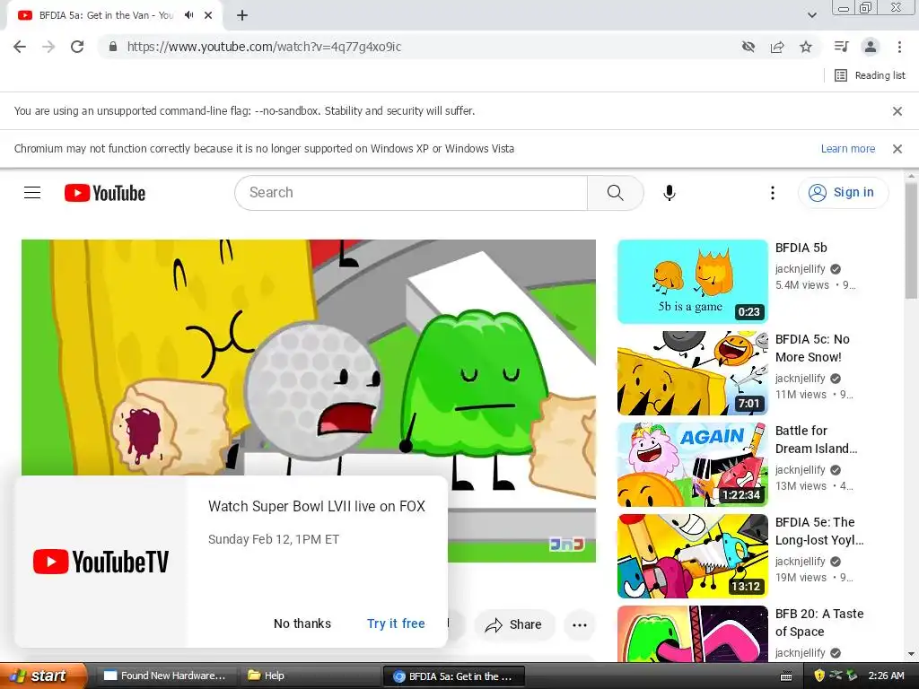Open YouTube settings three-dot menu
Image resolution: width=919 pixels, height=689 pixels.
pyautogui.click(x=773, y=193)
